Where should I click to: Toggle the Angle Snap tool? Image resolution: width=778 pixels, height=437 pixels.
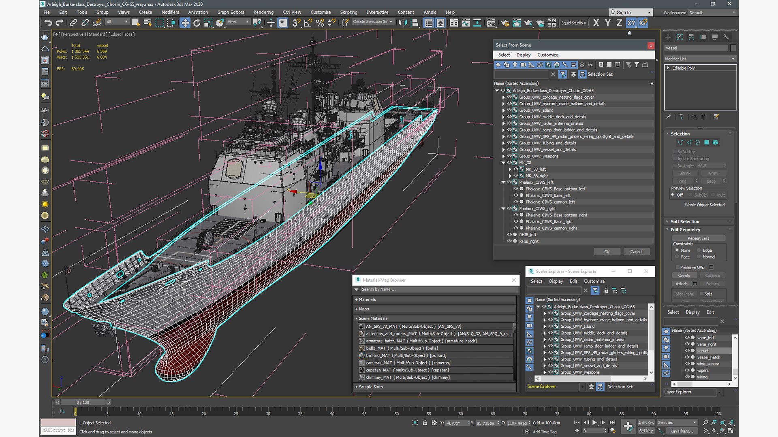click(308, 23)
